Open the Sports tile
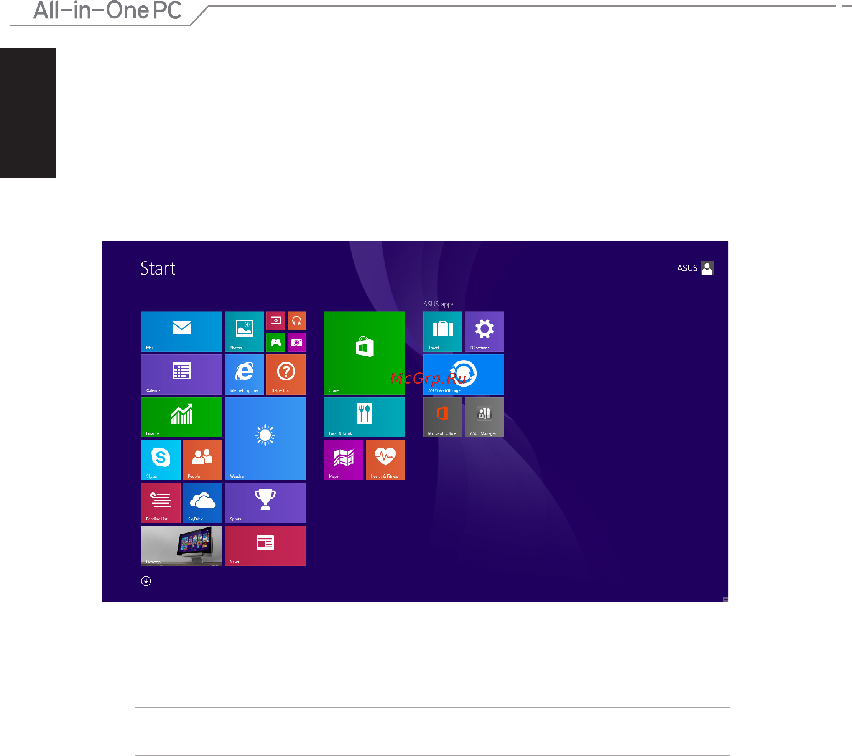 pos(265,503)
